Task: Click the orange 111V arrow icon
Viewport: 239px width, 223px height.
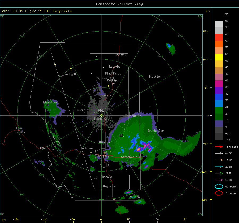Action: [219, 160]
